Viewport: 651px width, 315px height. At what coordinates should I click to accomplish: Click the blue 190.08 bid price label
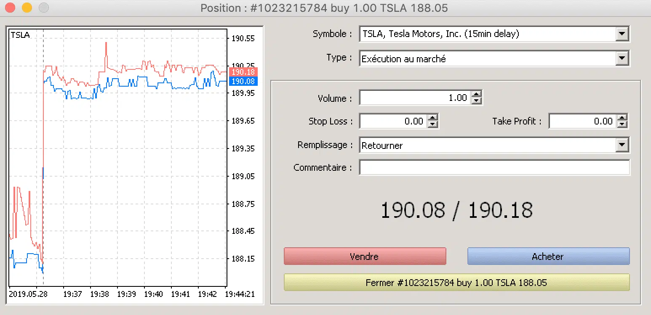coord(243,81)
